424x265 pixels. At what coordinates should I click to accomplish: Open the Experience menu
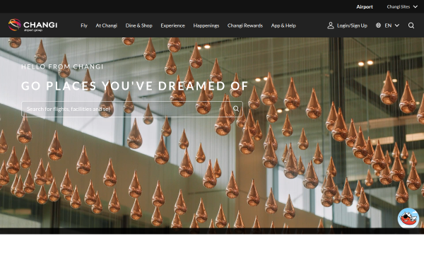tap(172, 25)
